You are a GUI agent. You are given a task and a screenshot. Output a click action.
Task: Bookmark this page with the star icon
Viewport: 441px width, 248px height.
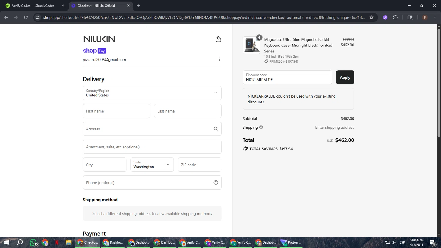point(372,17)
